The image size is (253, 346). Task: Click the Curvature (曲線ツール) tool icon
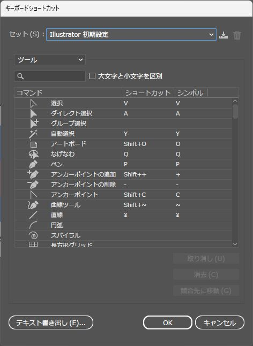click(x=33, y=205)
